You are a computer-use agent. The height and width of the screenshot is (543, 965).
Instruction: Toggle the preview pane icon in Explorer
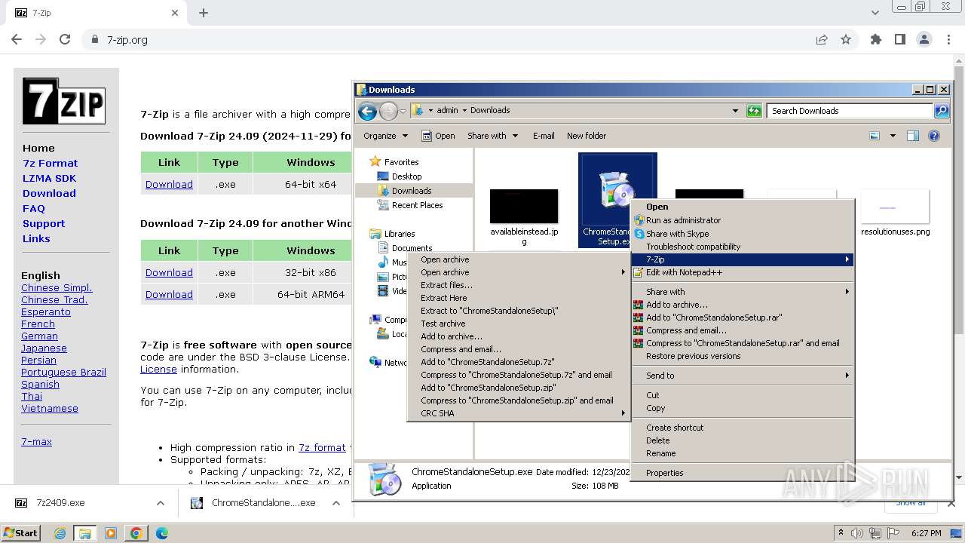pos(913,136)
